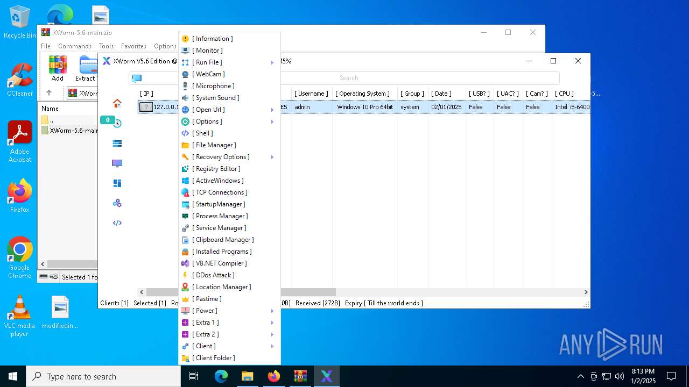This screenshot has width=689, height=387.
Task: Click the Microphone icon in the menu
Action: tap(185, 86)
